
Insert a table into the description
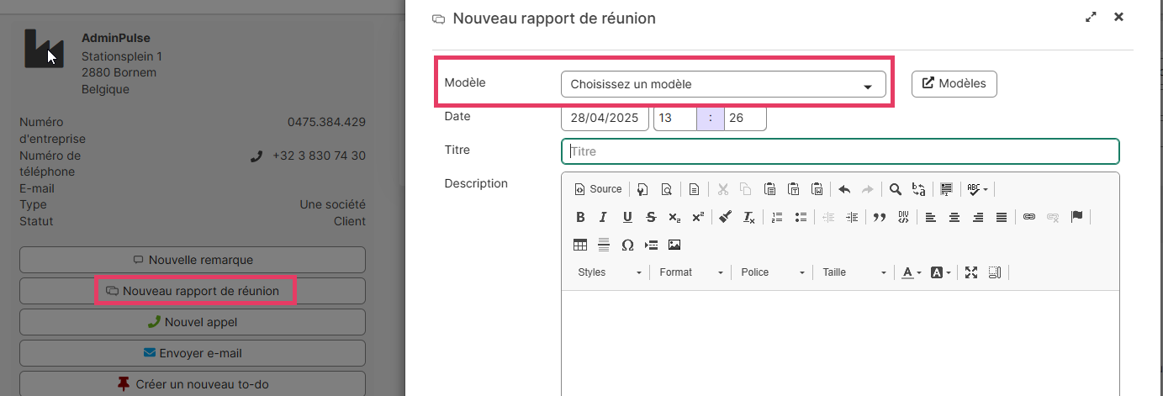tap(580, 245)
